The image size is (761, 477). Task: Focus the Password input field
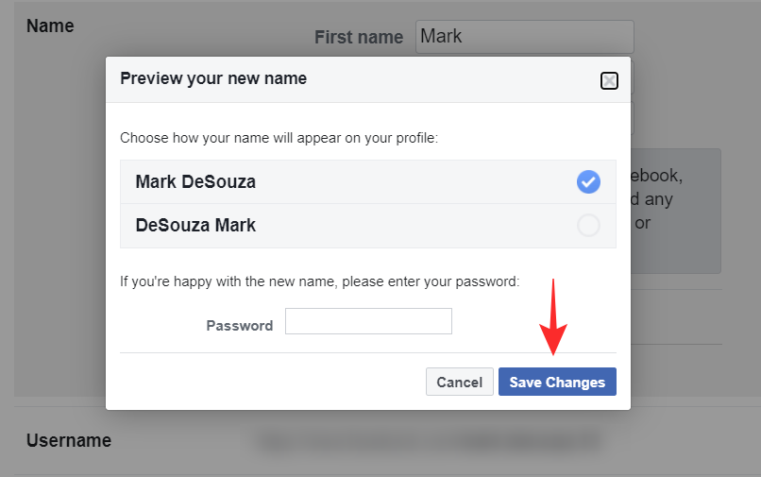coord(368,321)
